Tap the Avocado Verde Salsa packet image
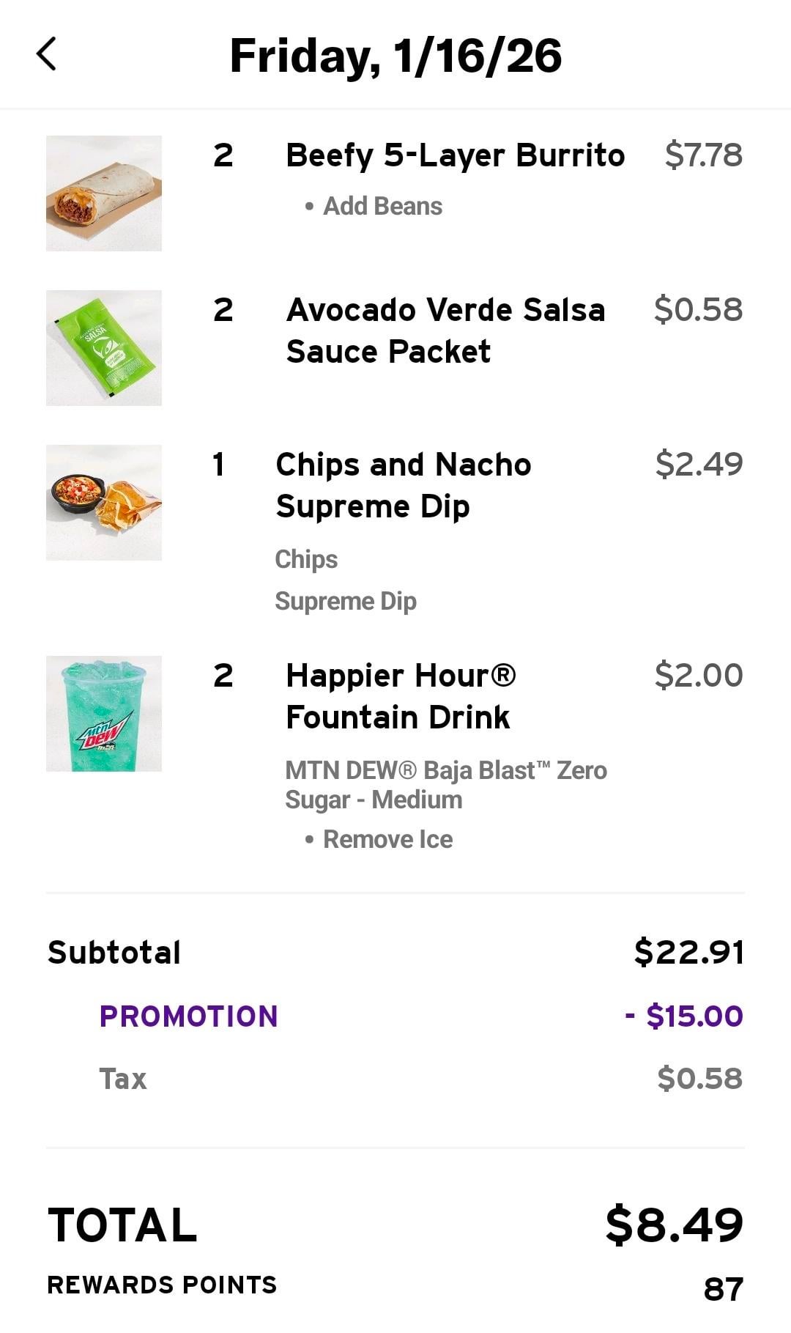 click(x=104, y=348)
